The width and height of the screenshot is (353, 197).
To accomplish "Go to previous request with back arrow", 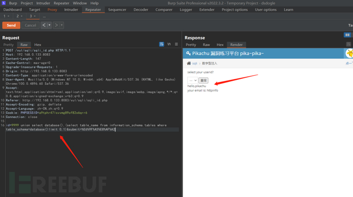I will 44,25.
